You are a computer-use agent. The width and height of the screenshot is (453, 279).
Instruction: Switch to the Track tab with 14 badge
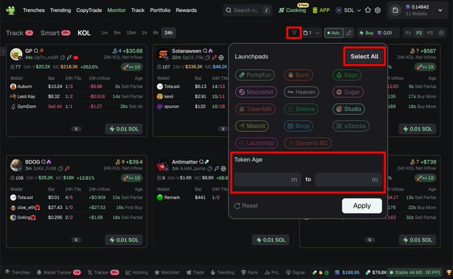19,33
